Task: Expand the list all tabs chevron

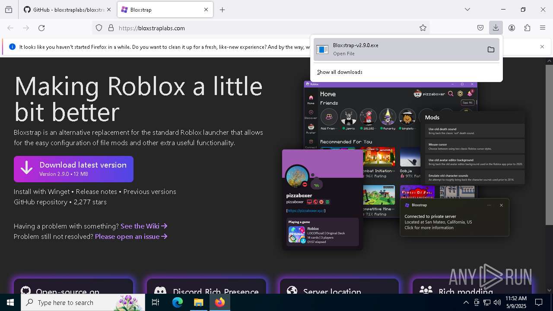Action: pos(467,10)
